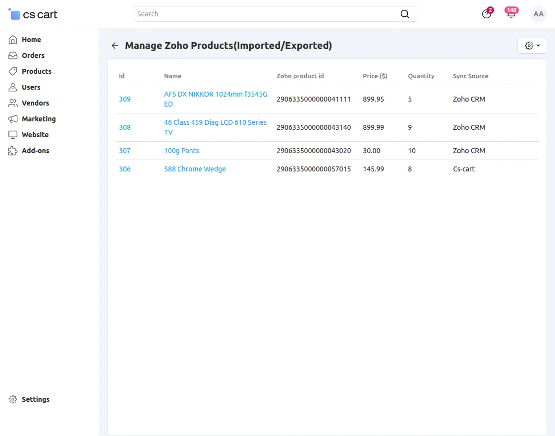
Task: Open the gear dropdown on the page header
Action: click(532, 45)
